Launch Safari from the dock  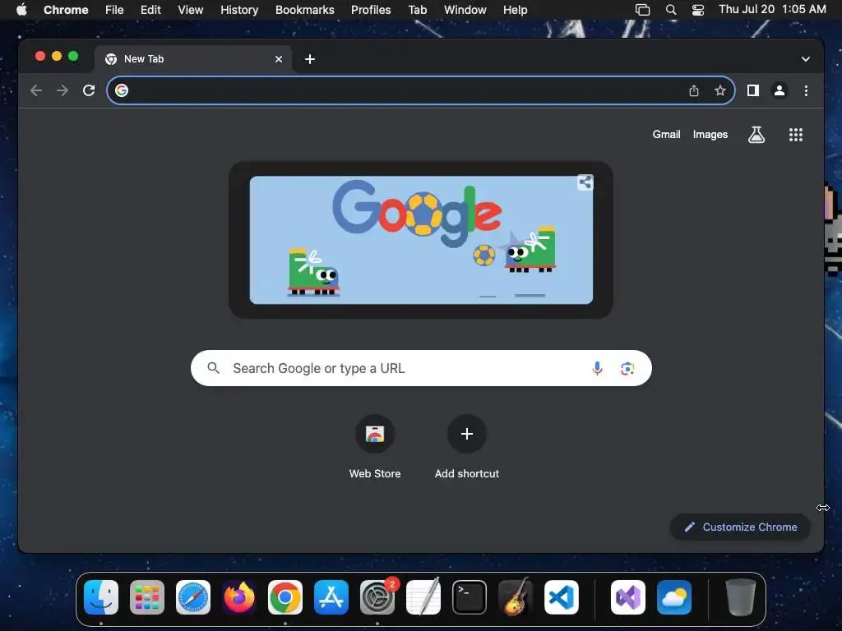click(x=193, y=597)
